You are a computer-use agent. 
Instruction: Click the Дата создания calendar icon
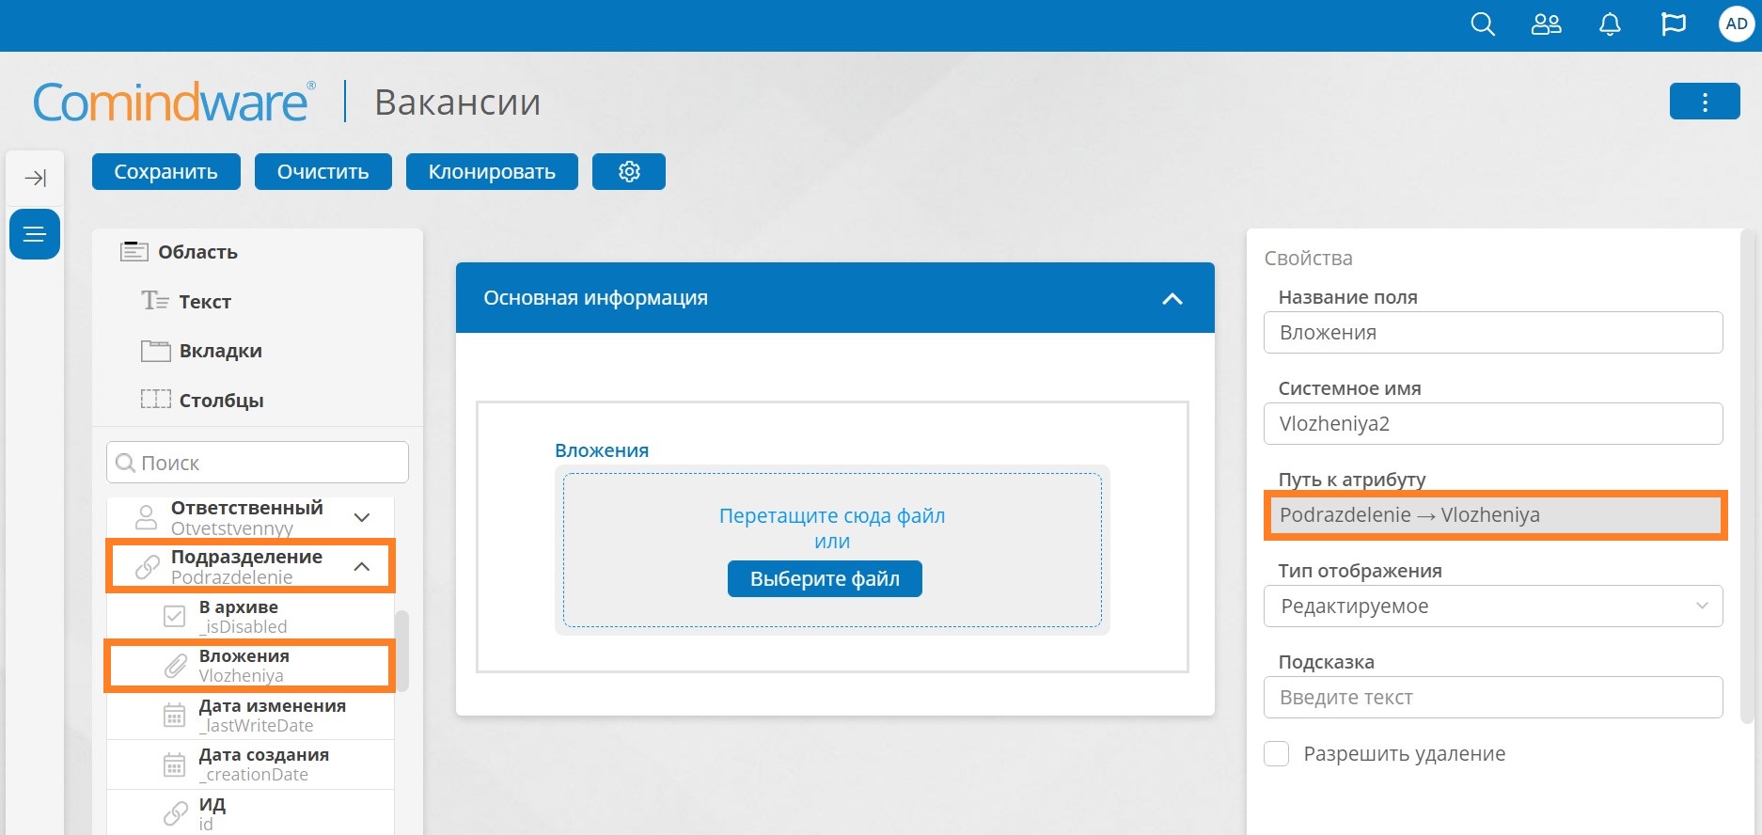click(175, 764)
